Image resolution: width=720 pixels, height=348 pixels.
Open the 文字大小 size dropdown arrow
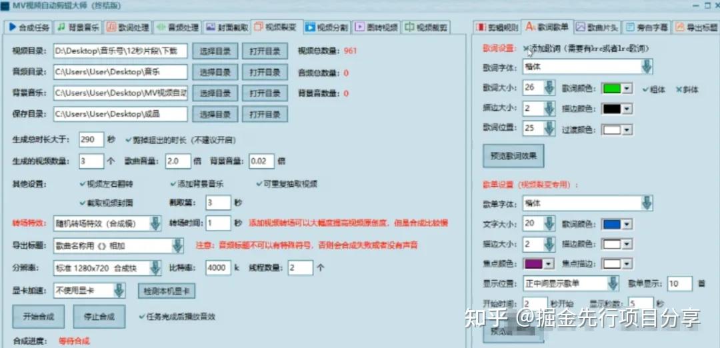coord(549,223)
